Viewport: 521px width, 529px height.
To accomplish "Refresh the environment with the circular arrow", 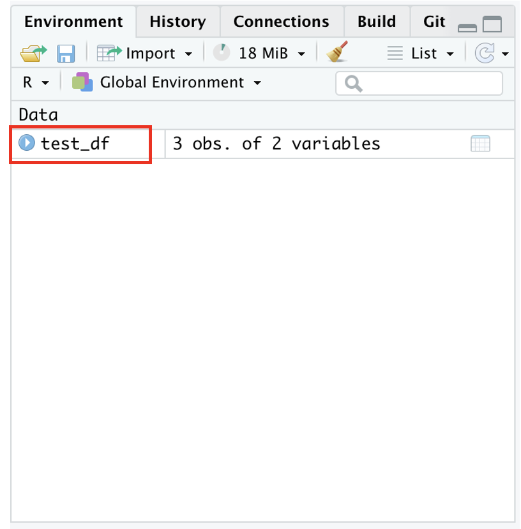I will (485, 54).
